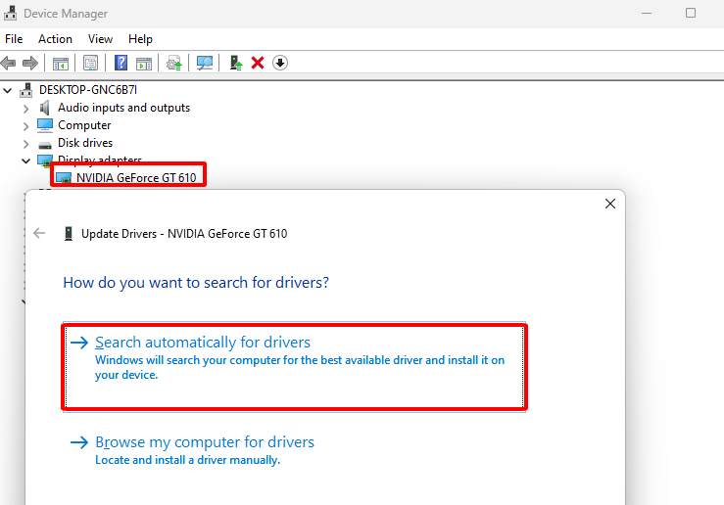Close the Update Drivers dialog
This screenshot has height=505, width=724.
click(x=610, y=204)
